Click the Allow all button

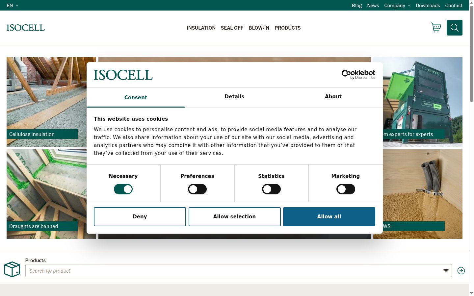click(329, 217)
